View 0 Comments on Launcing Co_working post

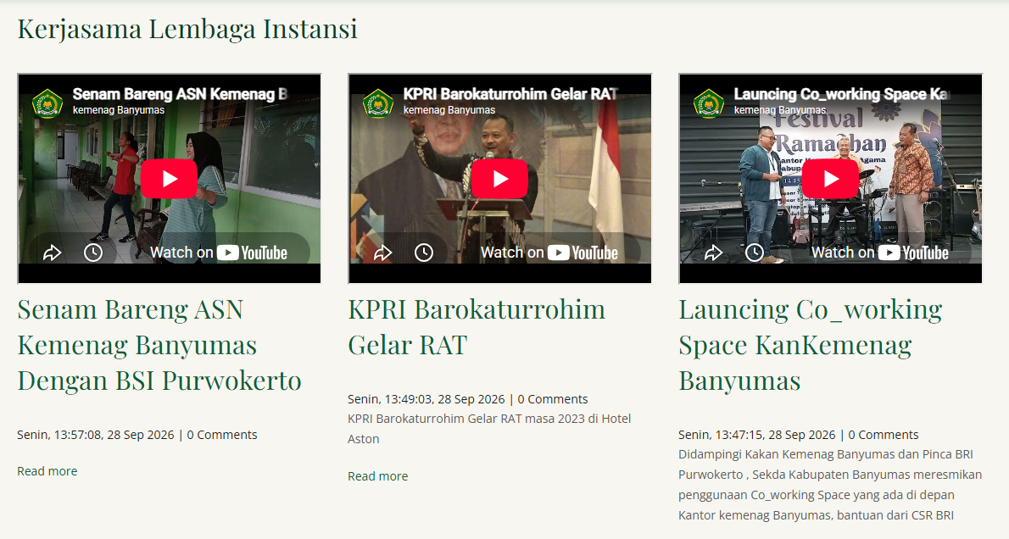coord(884,435)
